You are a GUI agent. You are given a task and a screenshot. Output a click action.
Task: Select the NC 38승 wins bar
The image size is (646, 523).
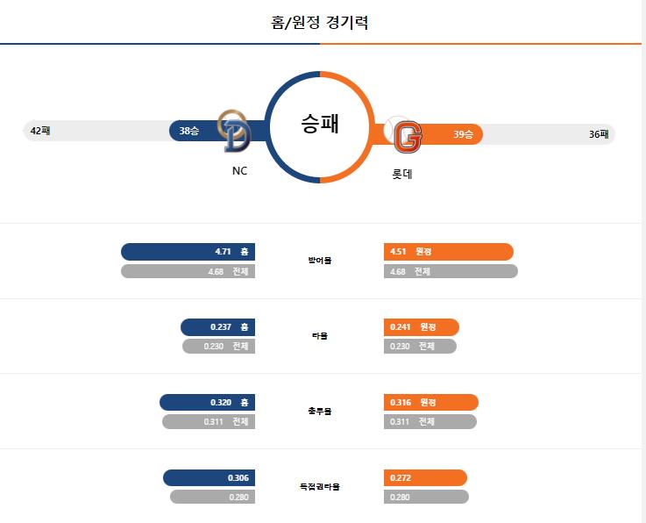217,131
